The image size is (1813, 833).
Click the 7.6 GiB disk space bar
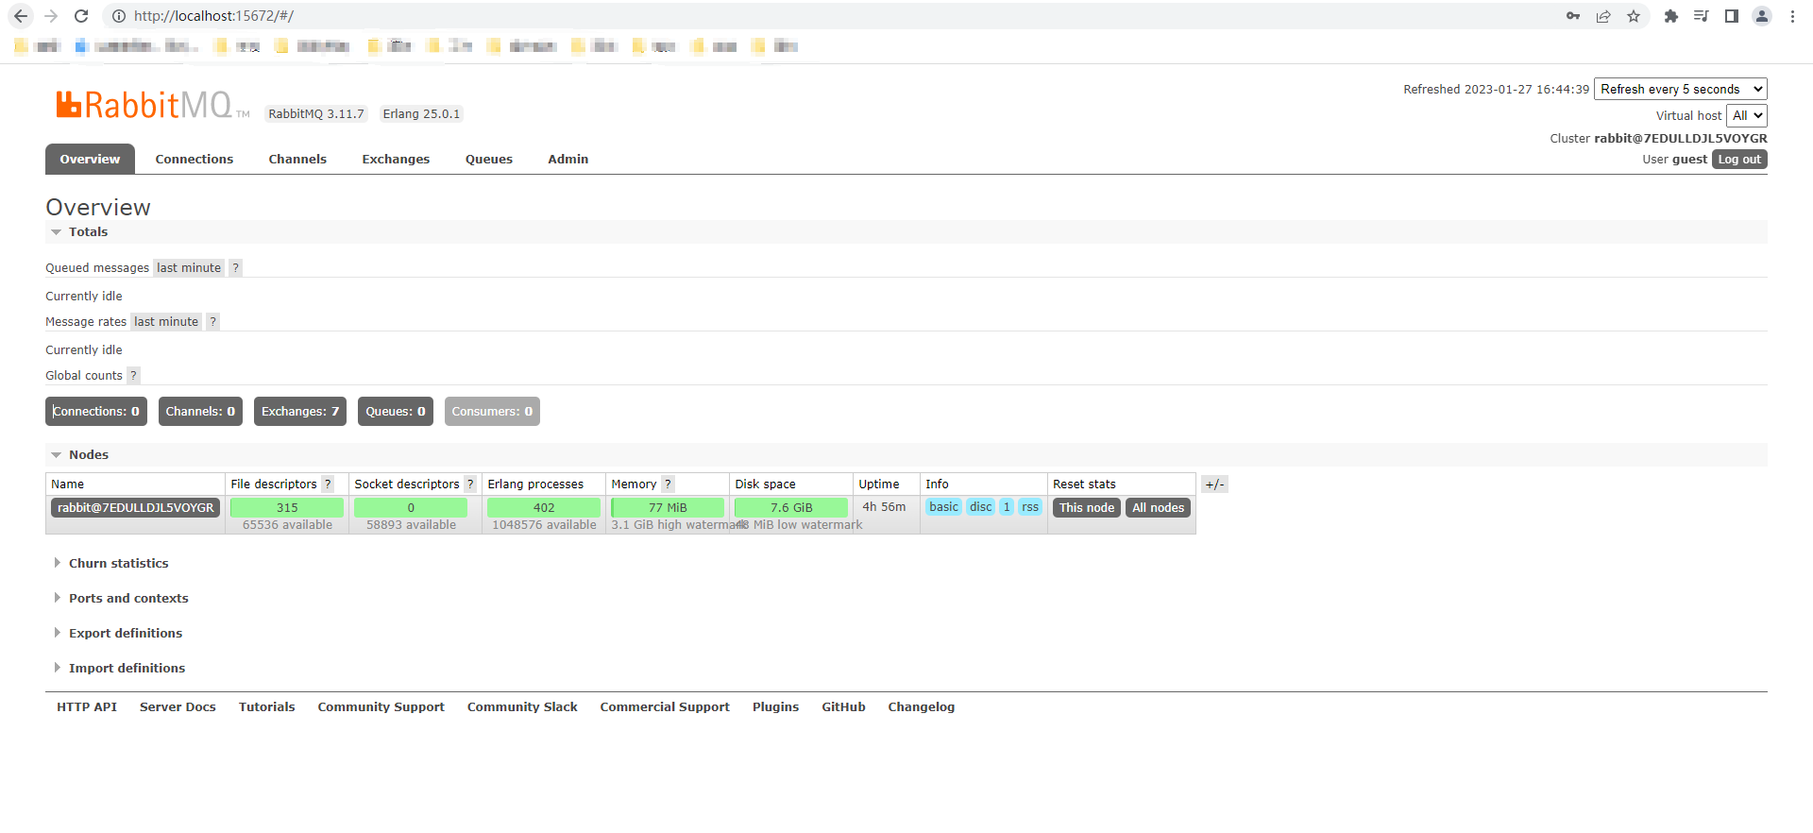791,508
